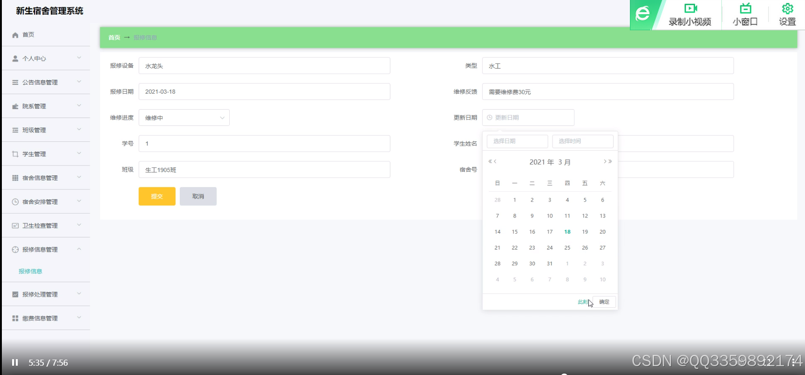Click the 学号 input field
Screen dimensions: 805x375
click(x=264, y=144)
